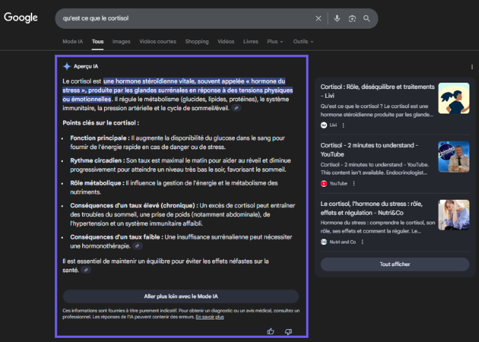
Task: Click 'Aller plus loin avec le Mode IA' button
Action: [181, 296]
